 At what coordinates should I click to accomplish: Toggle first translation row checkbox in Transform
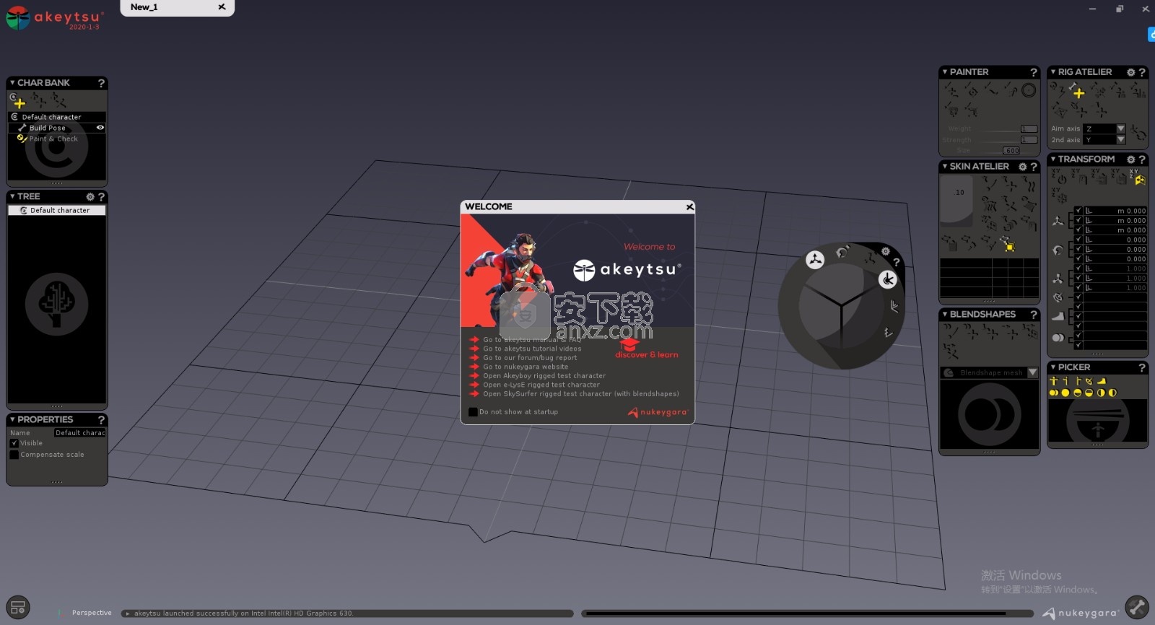coord(1078,211)
